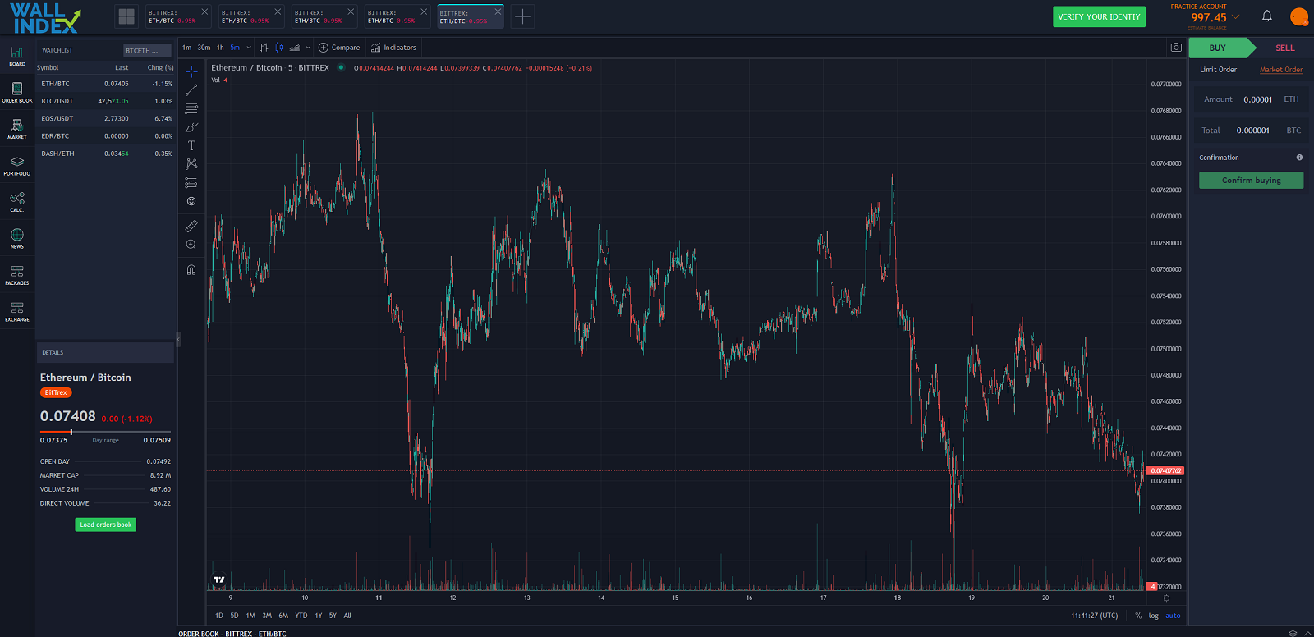Image resolution: width=1314 pixels, height=637 pixels.
Task: Select the crosshair cursor tool
Action: point(191,71)
